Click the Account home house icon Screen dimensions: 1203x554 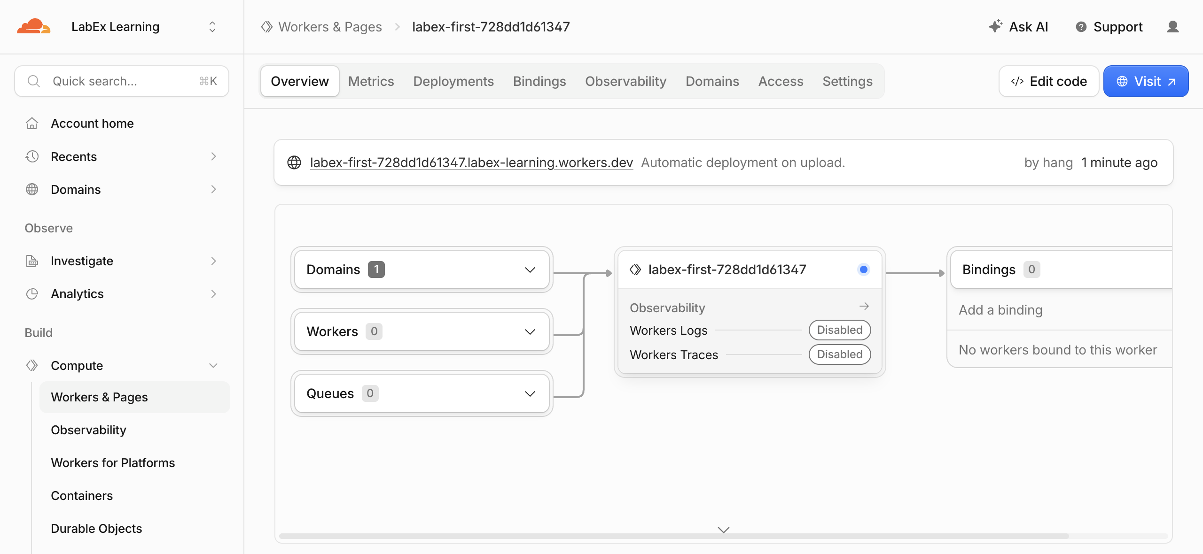tap(32, 123)
